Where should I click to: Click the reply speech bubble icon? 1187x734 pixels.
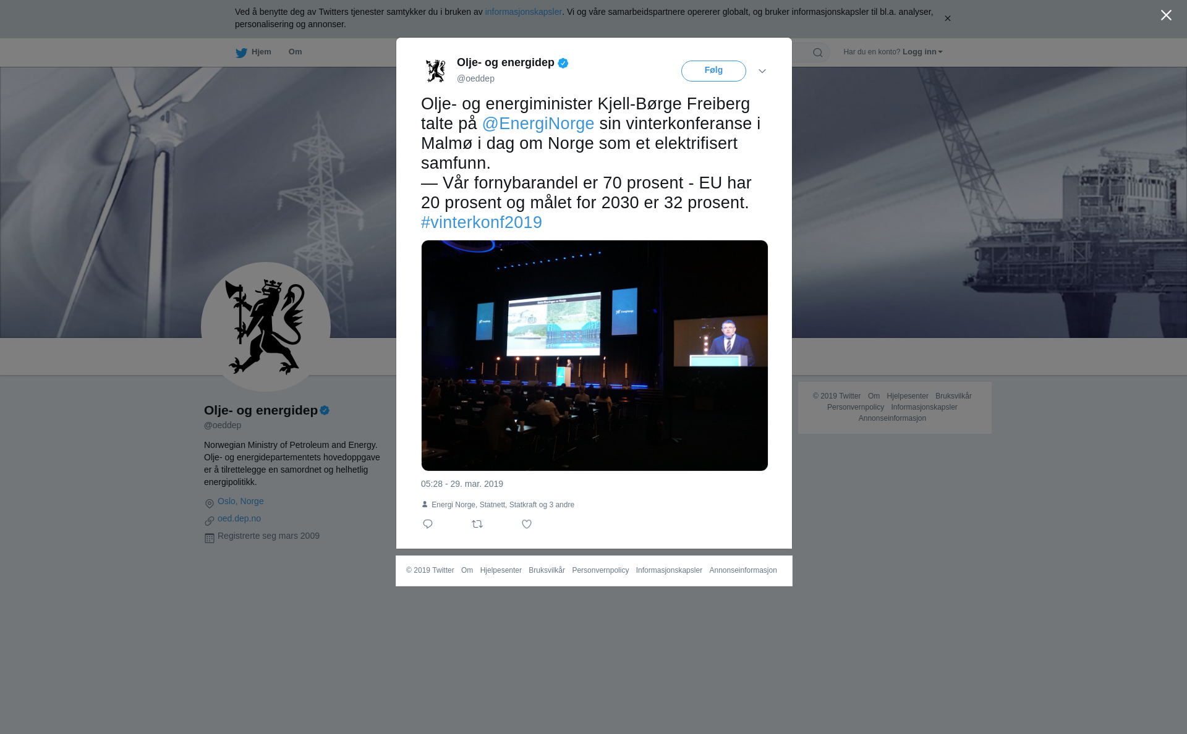(x=428, y=524)
